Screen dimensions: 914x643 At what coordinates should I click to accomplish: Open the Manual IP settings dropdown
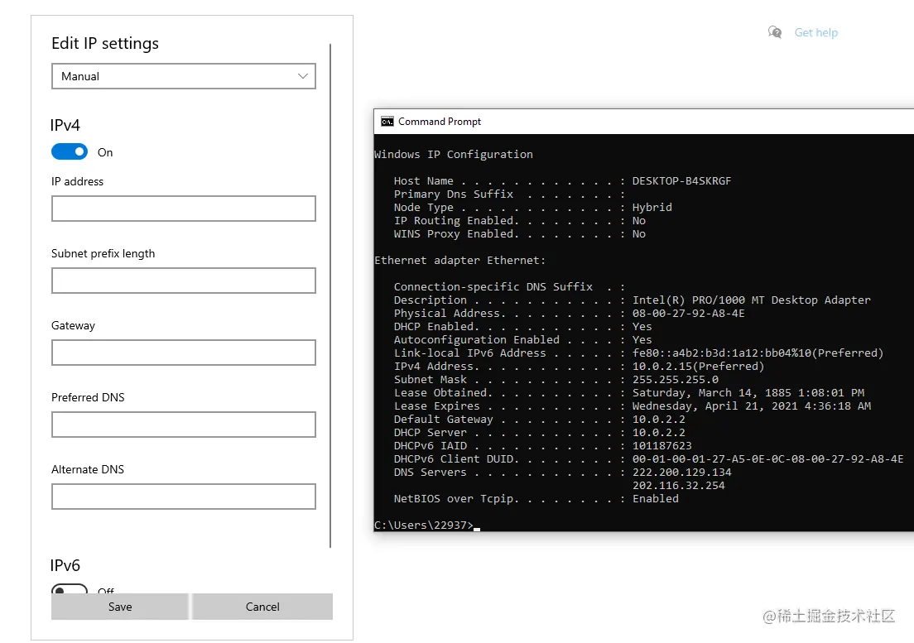pos(184,76)
